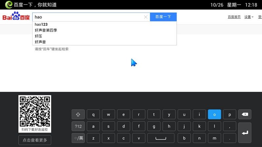Tap the Enter key icon

245,133
